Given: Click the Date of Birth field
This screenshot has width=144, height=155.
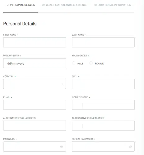Looking at the screenshot, I should point(35,63).
